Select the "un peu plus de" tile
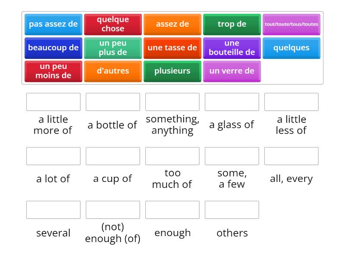This screenshot has width=345, height=258. [x=113, y=48]
